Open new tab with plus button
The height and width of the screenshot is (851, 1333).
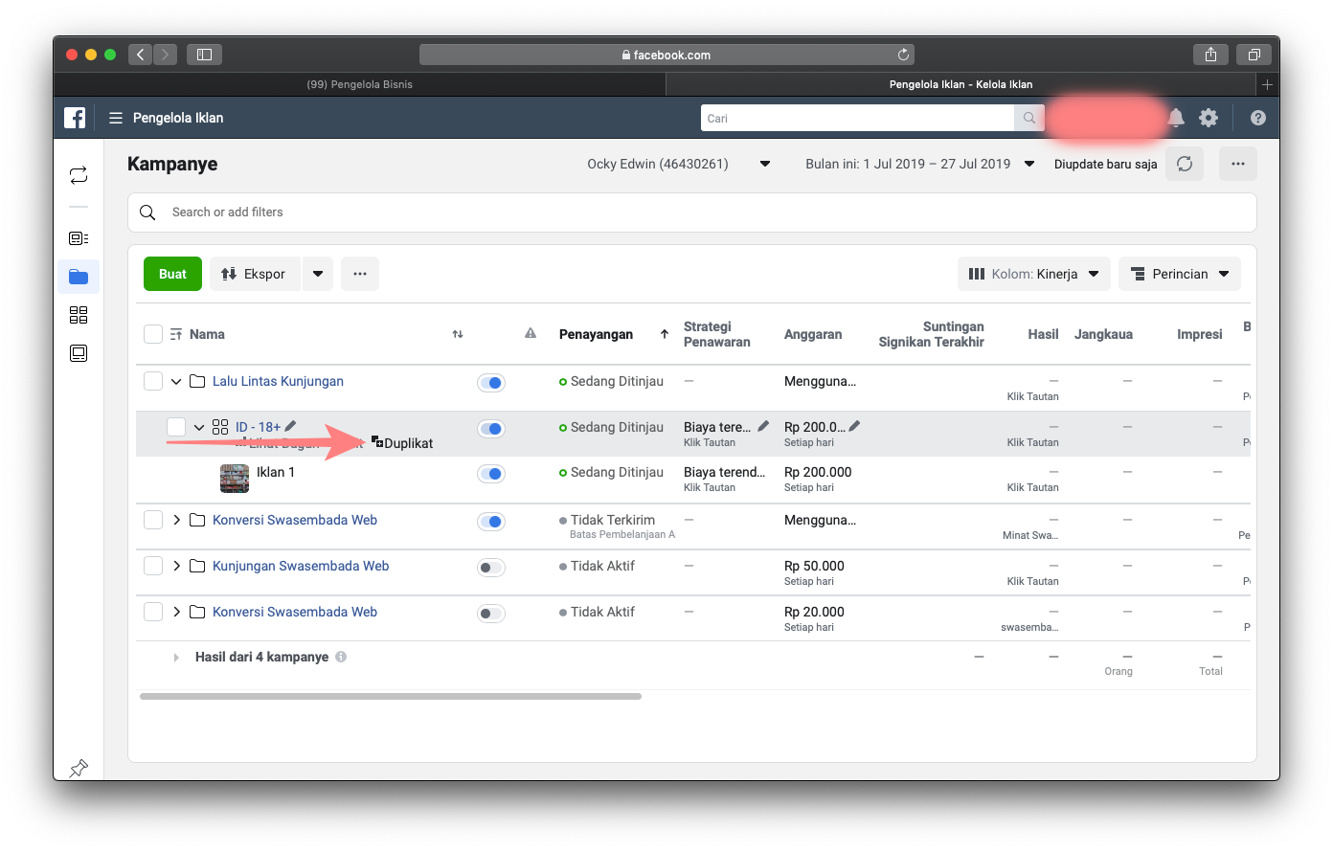(x=1267, y=84)
